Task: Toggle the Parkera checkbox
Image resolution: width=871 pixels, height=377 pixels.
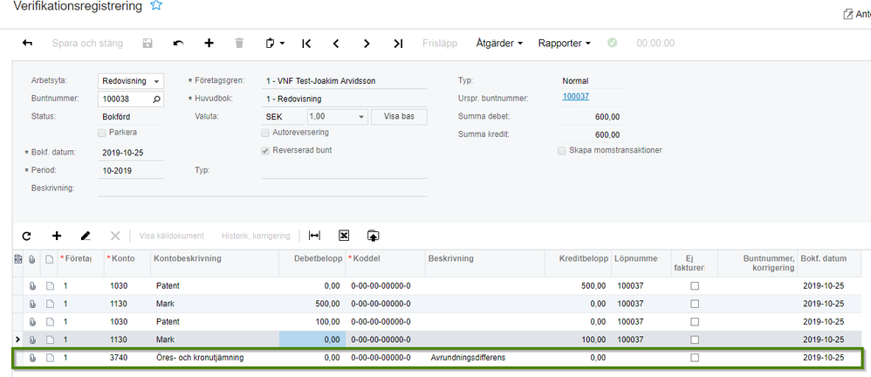Action: click(103, 133)
